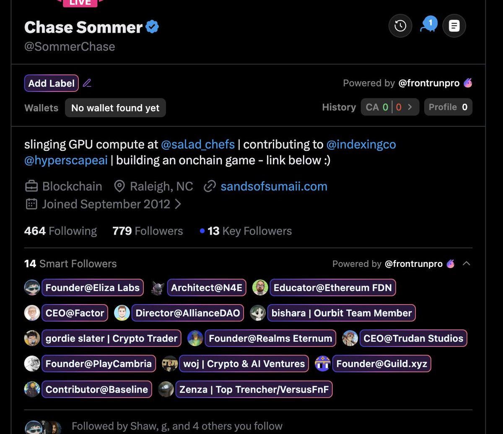Screen dimensions: 503x434
Task: View the 13 Key Followers
Action: (246, 231)
